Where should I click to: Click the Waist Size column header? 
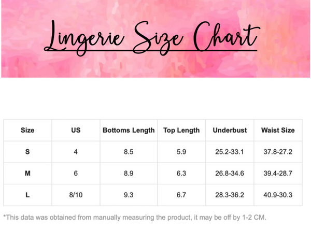[278, 130]
